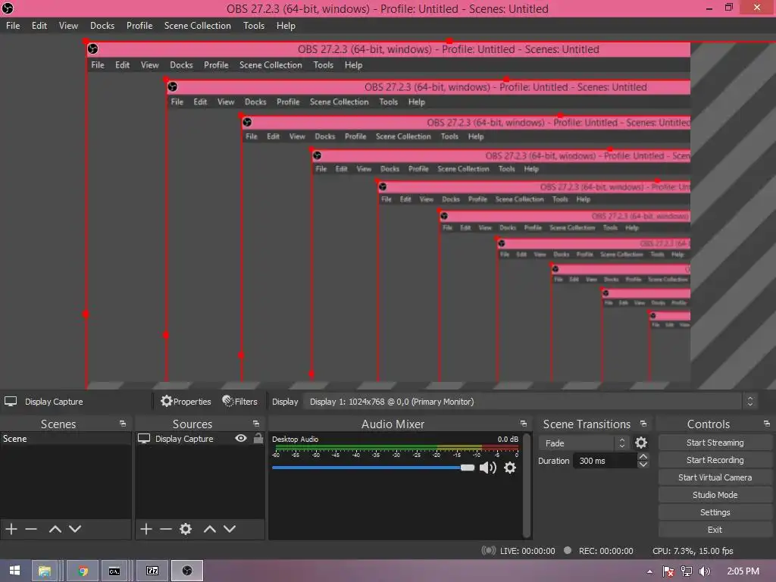
Task: Click the Audio Mixer vertical scrollbar
Action: (x=527, y=486)
